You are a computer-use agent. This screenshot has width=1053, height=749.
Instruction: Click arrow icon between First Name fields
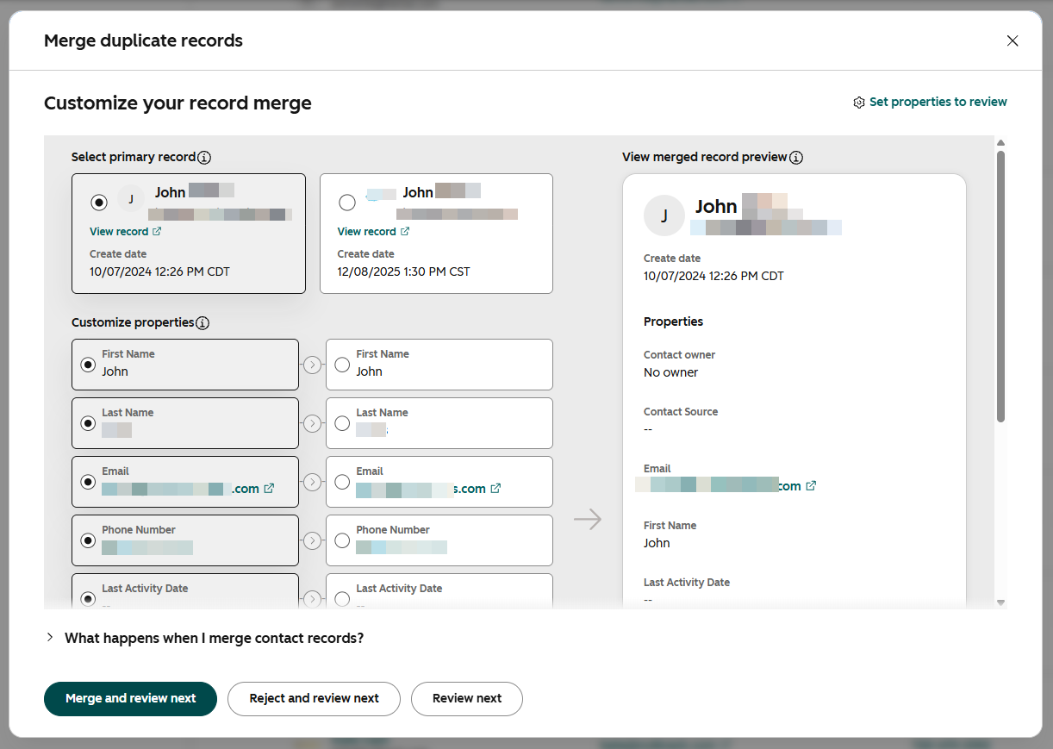(x=312, y=365)
